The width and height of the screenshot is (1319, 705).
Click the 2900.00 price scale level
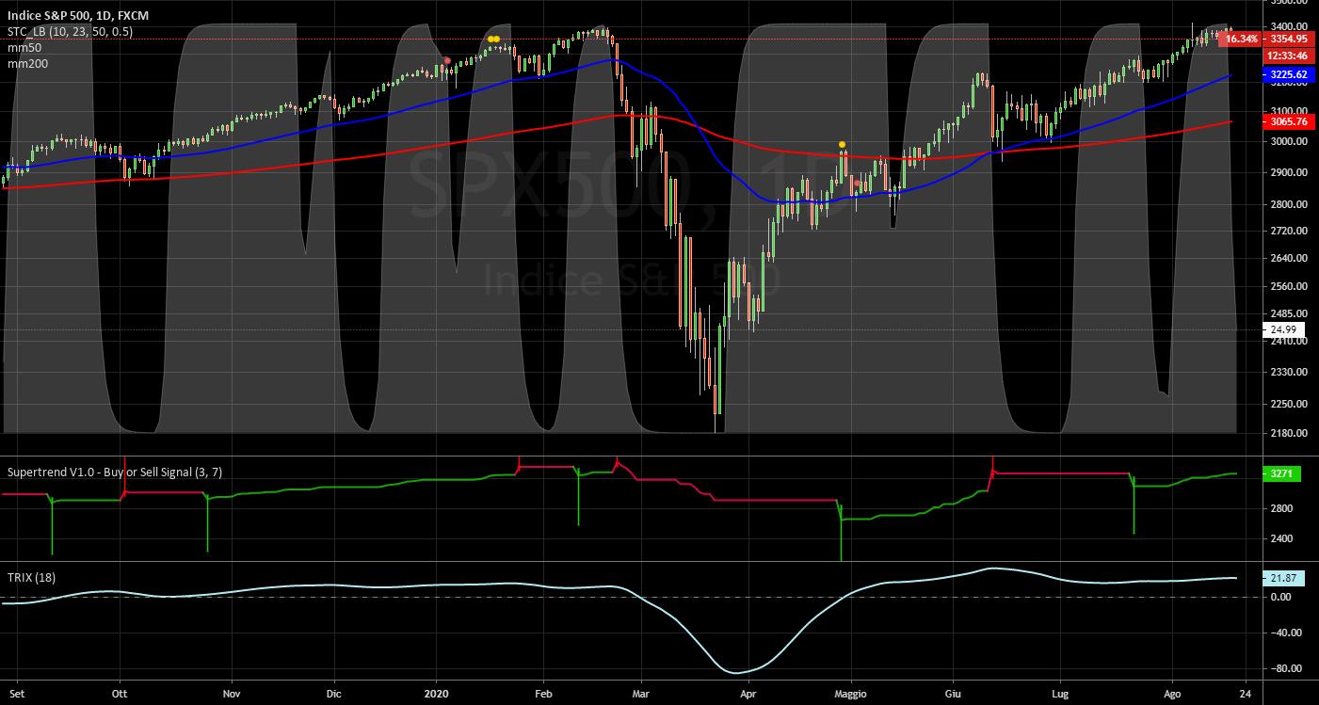click(x=1289, y=173)
